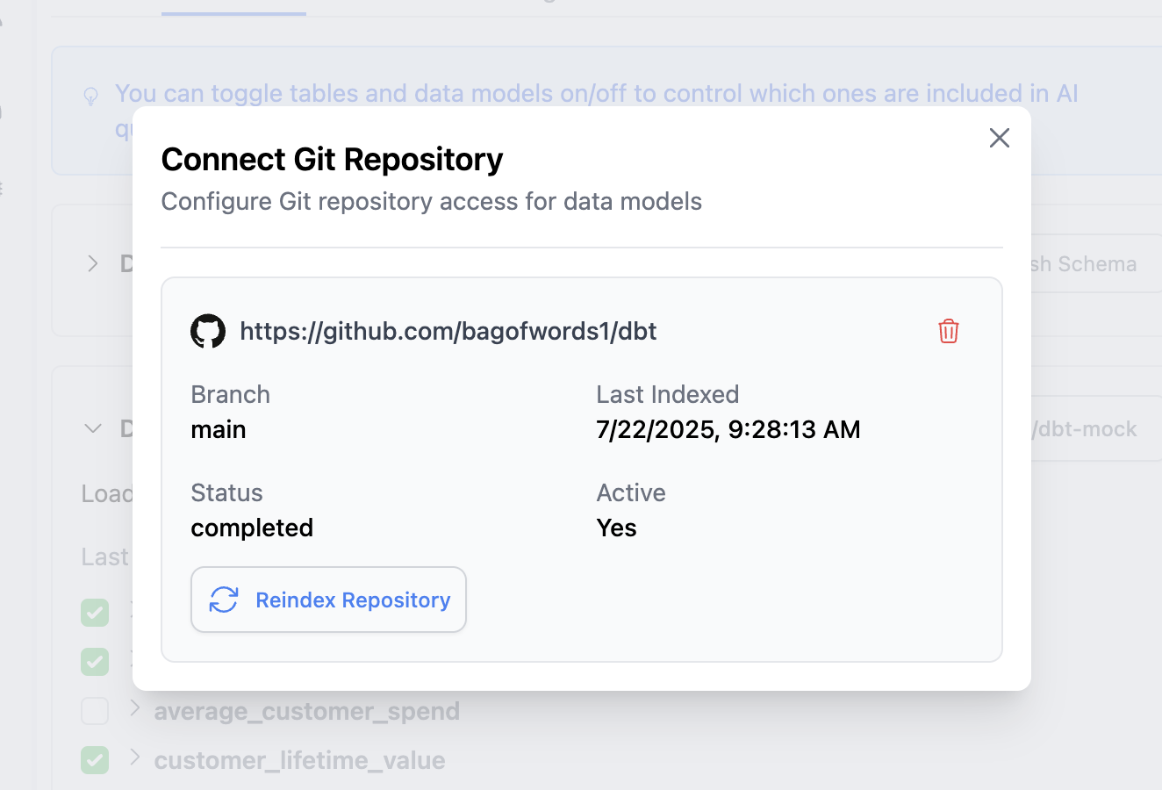Uncheck the customer_lifetime_value checkbox
Viewport: 1162px width, 790px height.
click(95, 759)
